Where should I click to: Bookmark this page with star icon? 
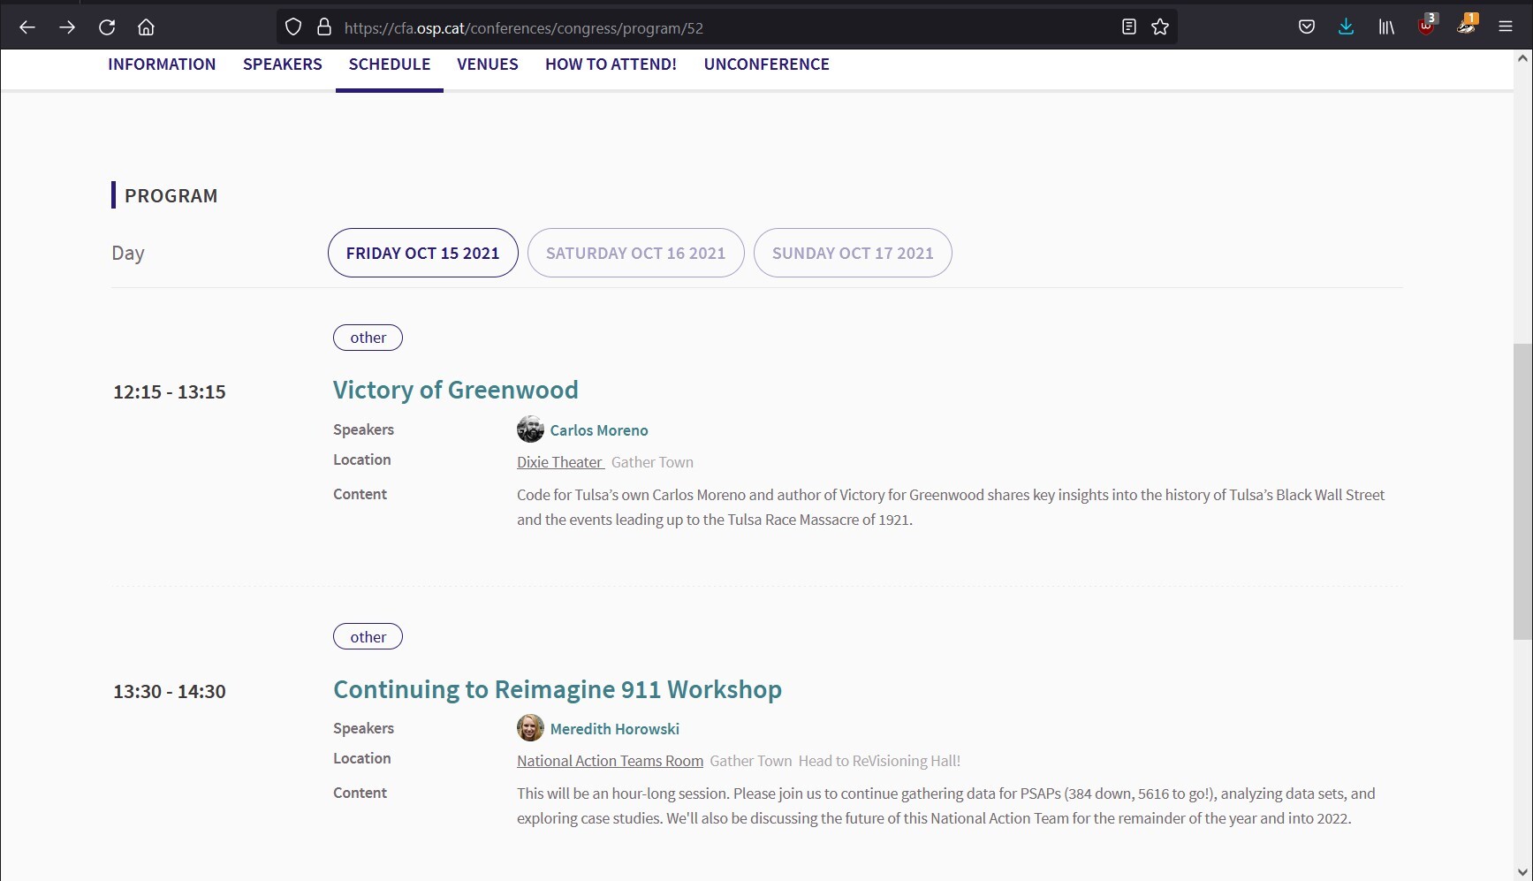click(1160, 27)
